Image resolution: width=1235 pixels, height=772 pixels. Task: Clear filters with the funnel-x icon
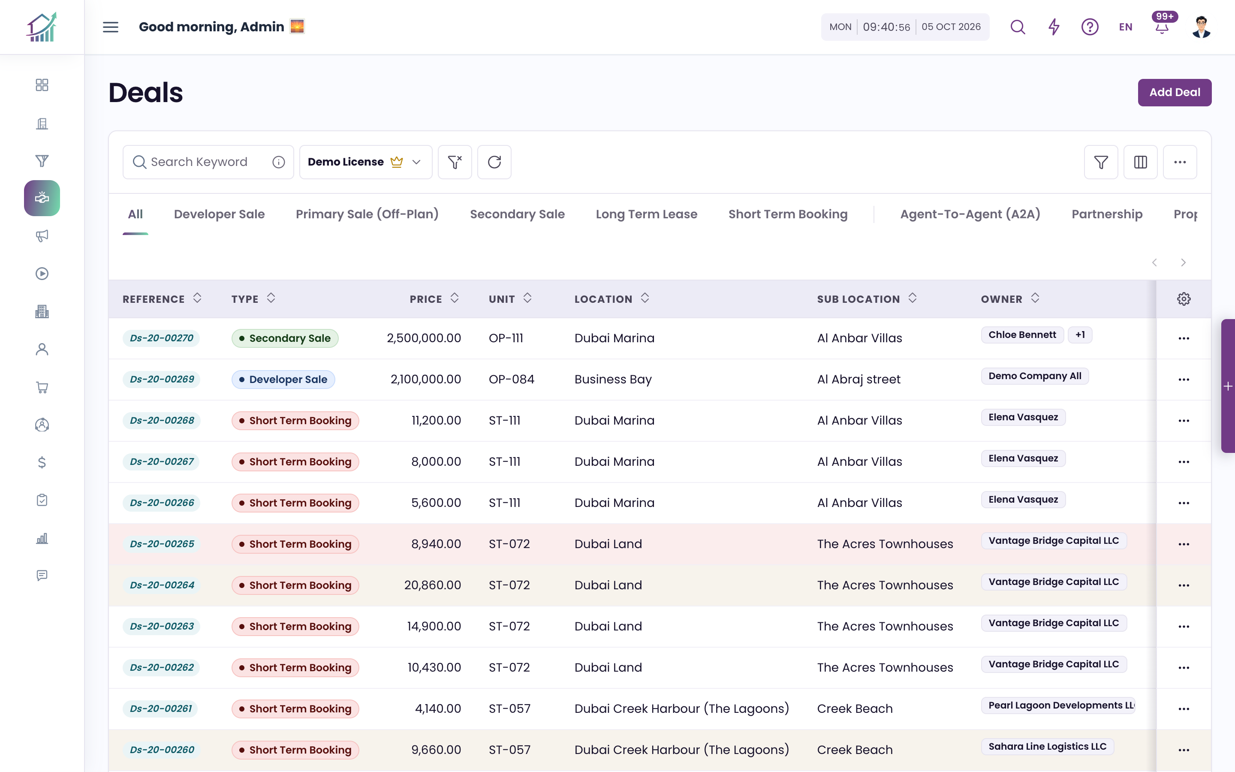(455, 162)
